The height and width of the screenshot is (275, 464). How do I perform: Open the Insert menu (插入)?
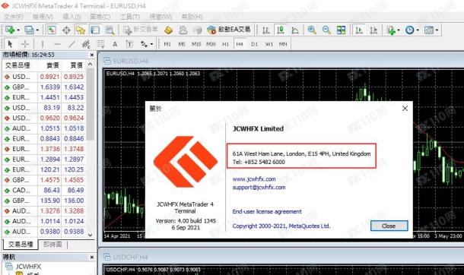point(72,17)
